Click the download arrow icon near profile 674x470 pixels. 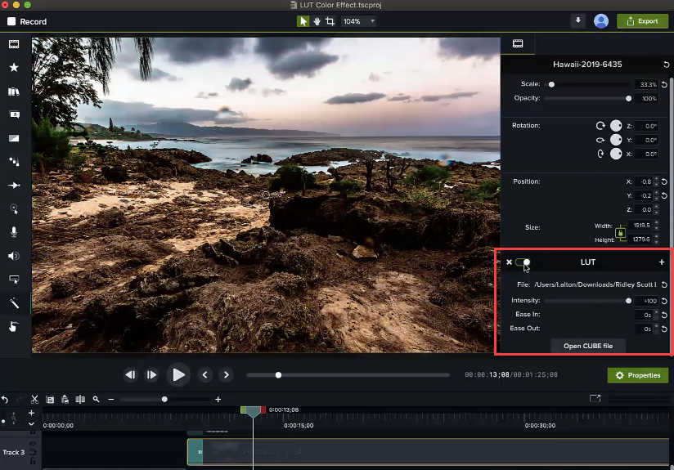tap(579, 21)
